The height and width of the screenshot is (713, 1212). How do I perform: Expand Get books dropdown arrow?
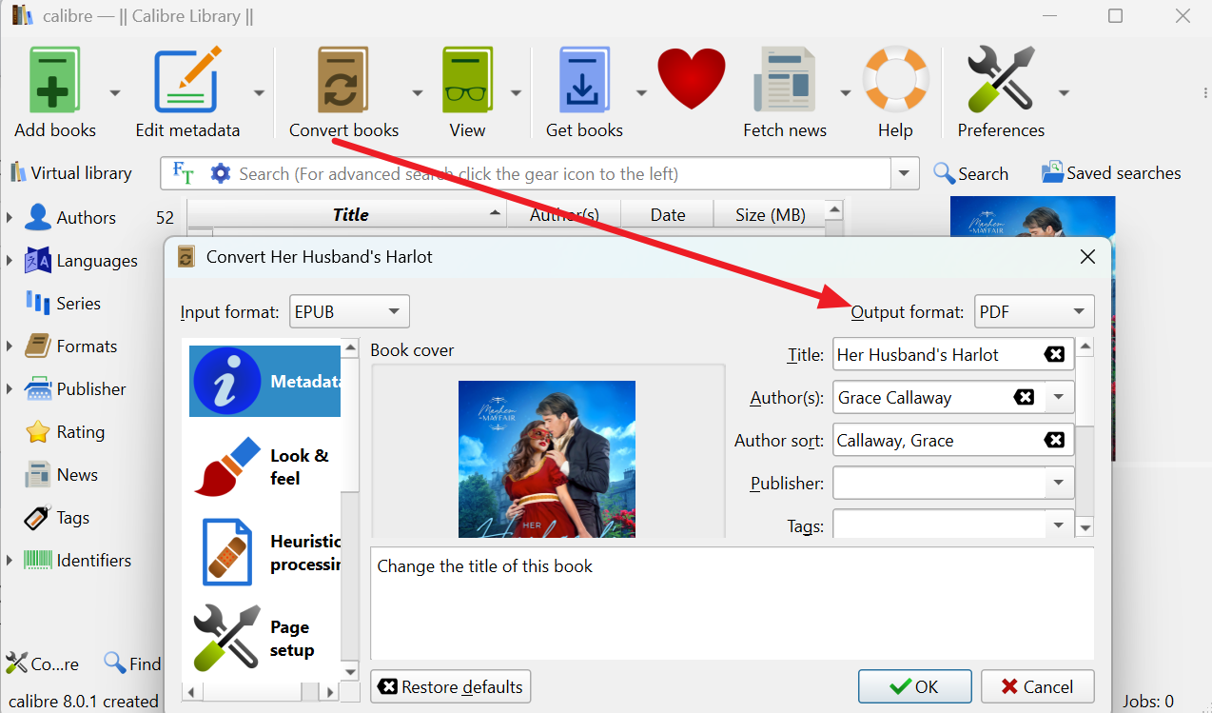641,92
